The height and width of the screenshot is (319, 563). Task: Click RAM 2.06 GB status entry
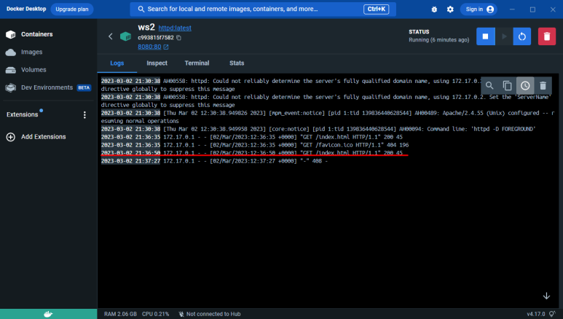120,315
